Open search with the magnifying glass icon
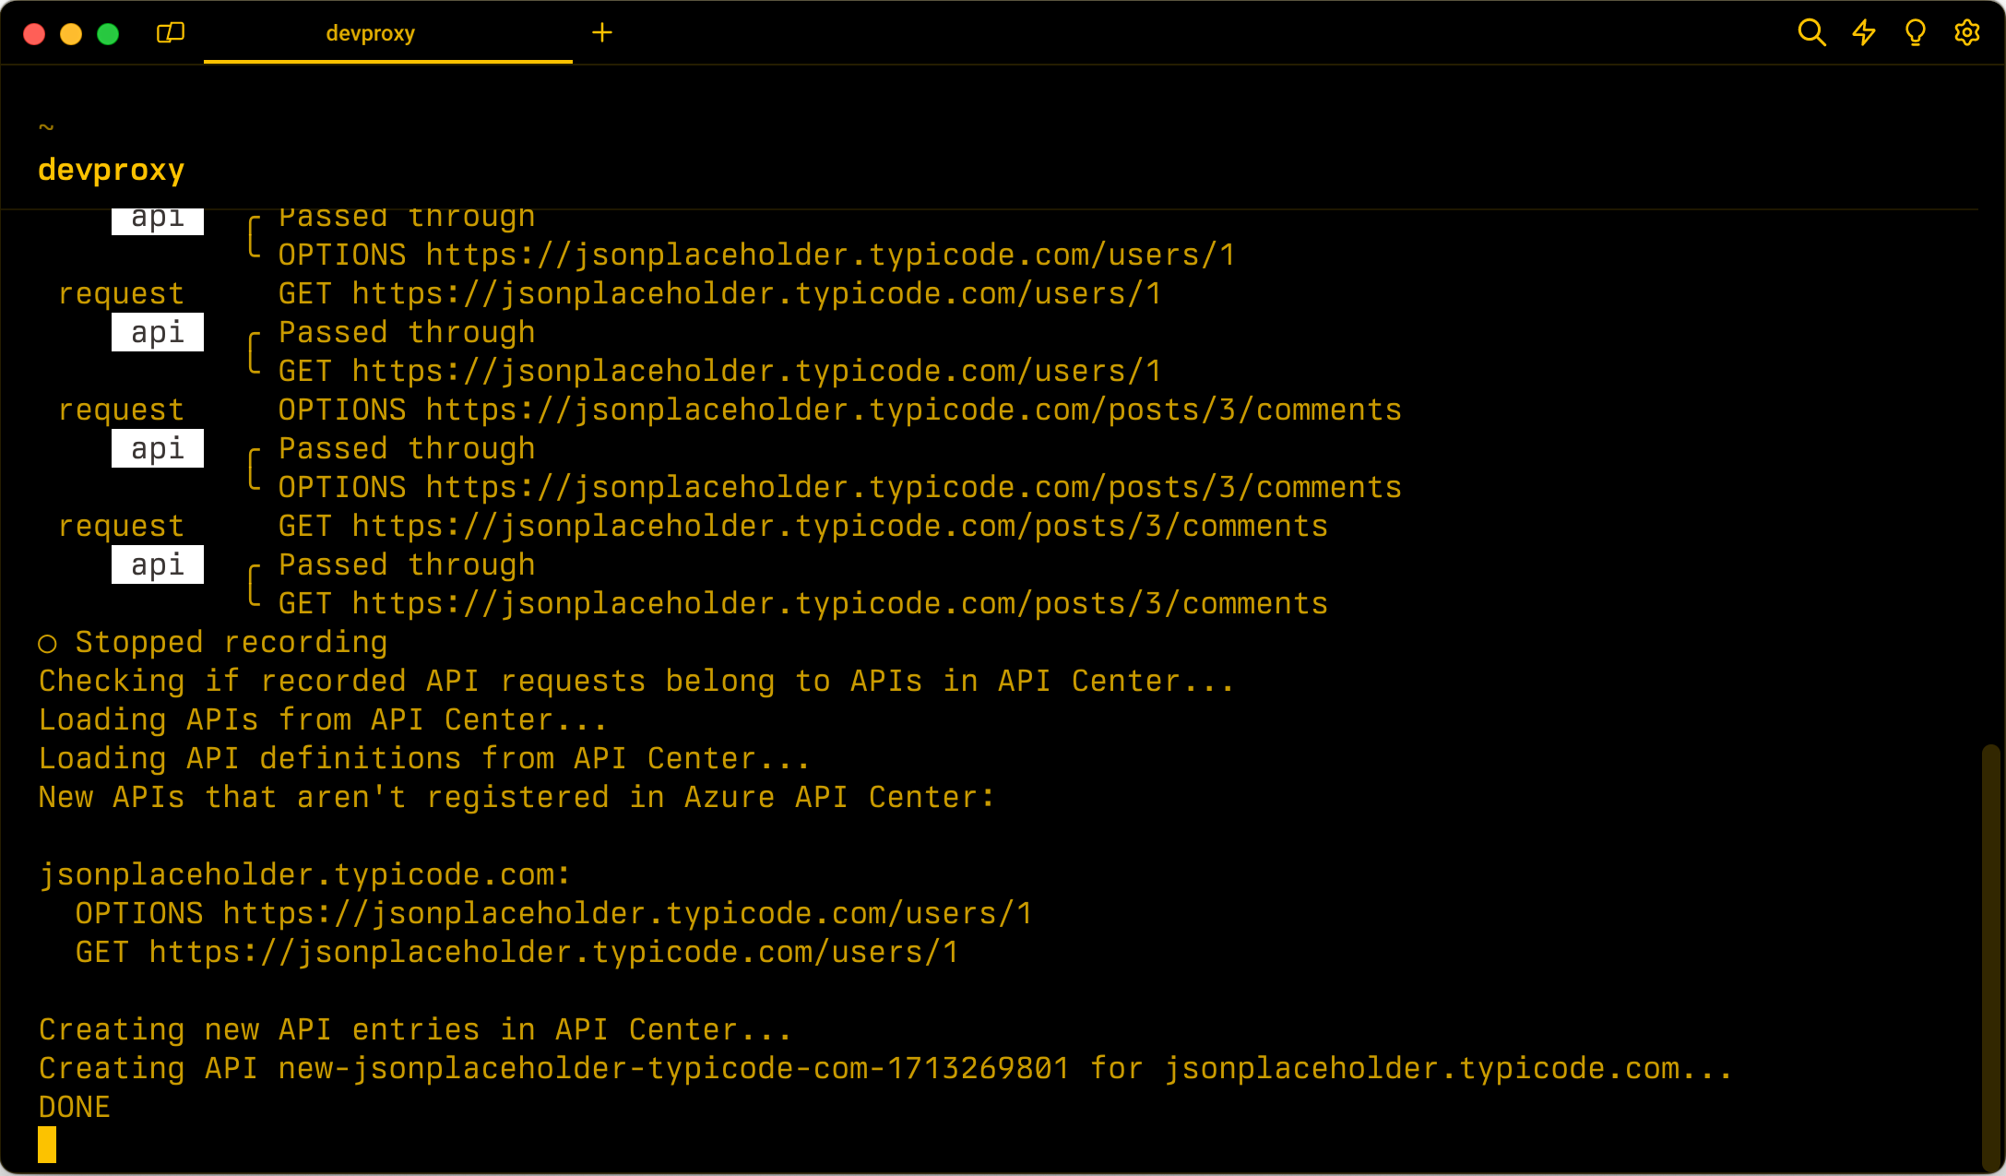This screenshot has height=1176, width=2006. pos(1811,33)
